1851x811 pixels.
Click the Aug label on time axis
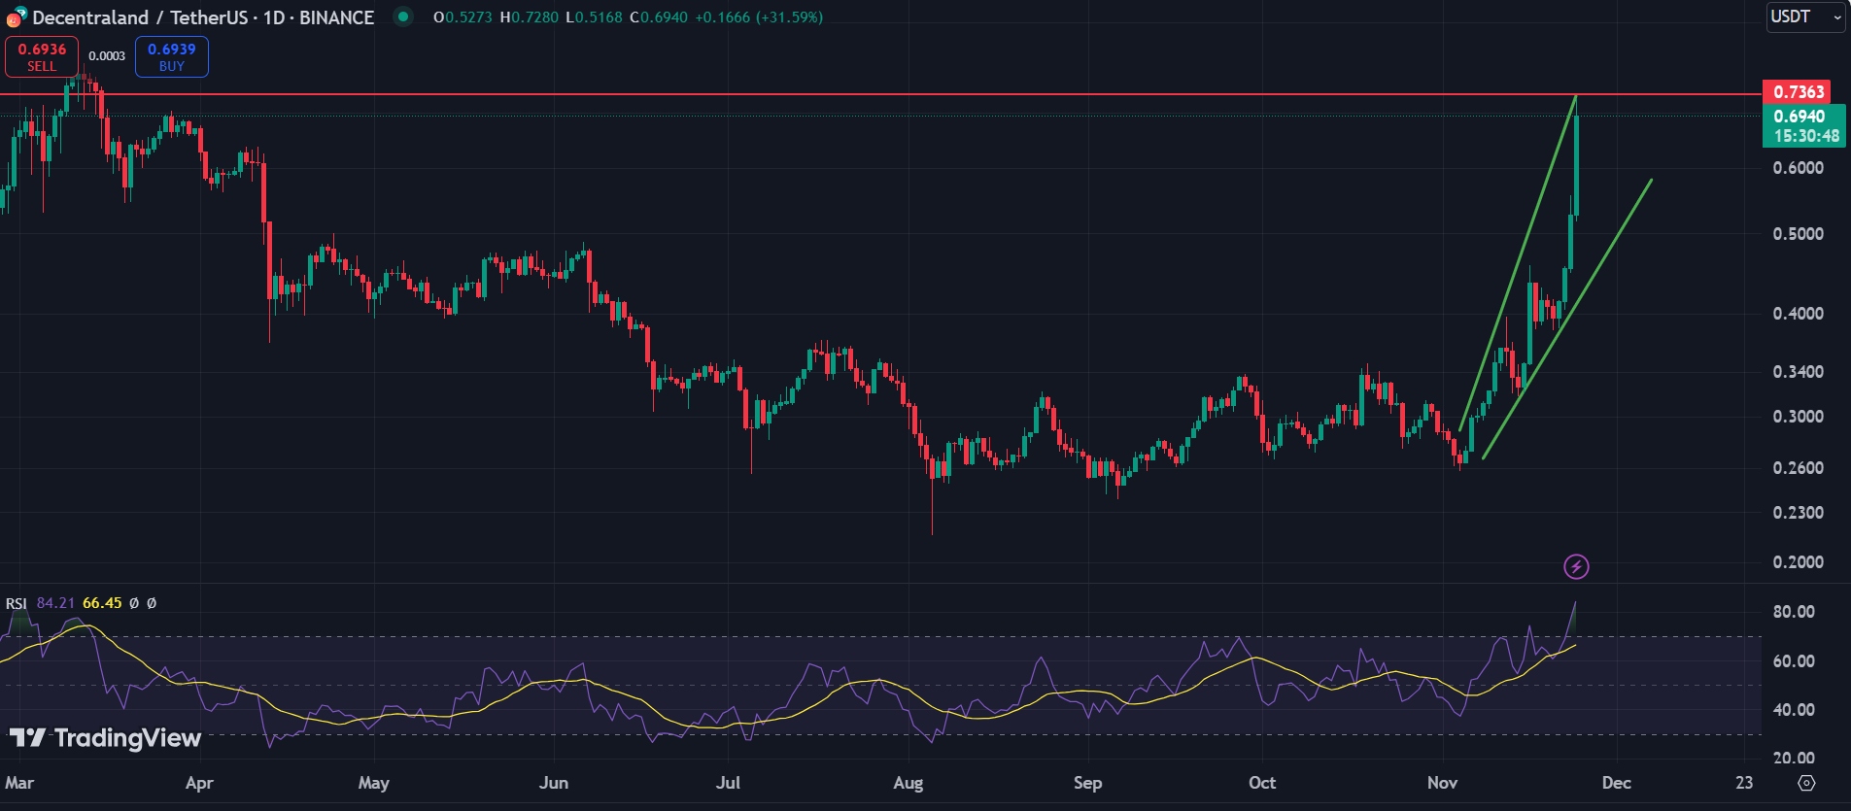(x=908, y=783)
